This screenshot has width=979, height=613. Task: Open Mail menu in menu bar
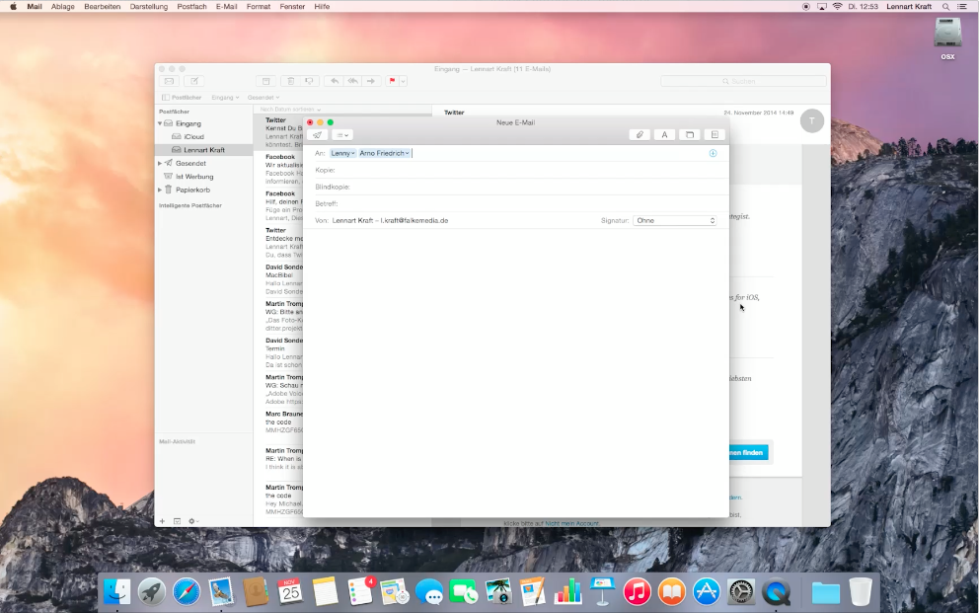pos(35,6)
